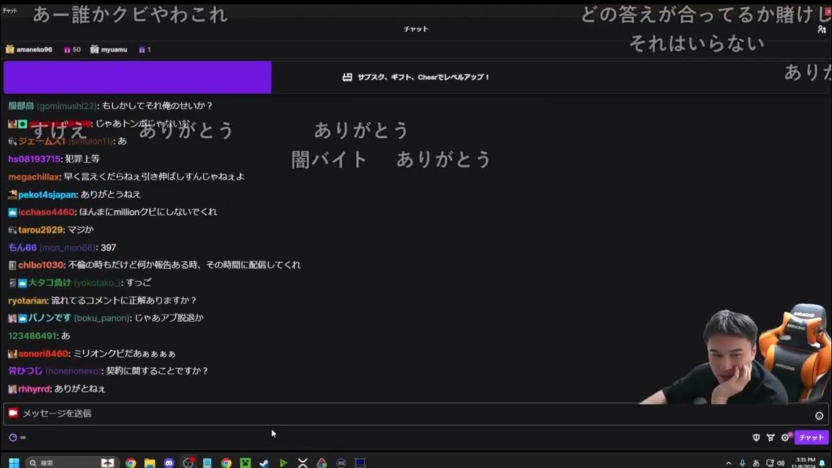Open the notepad app taskbar icon
Image resolution: width=832 pixels, height=468 pixels.
pyautogui.click(x=207, y=463)
